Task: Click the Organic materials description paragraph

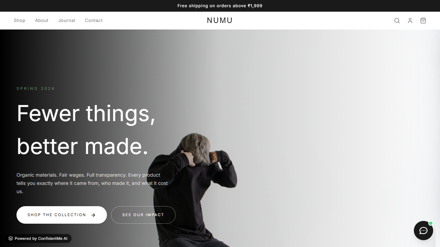Action: point(92,183)
